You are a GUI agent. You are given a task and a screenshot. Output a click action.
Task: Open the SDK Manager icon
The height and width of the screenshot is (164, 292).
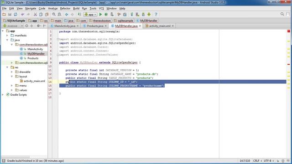[143, 14]
